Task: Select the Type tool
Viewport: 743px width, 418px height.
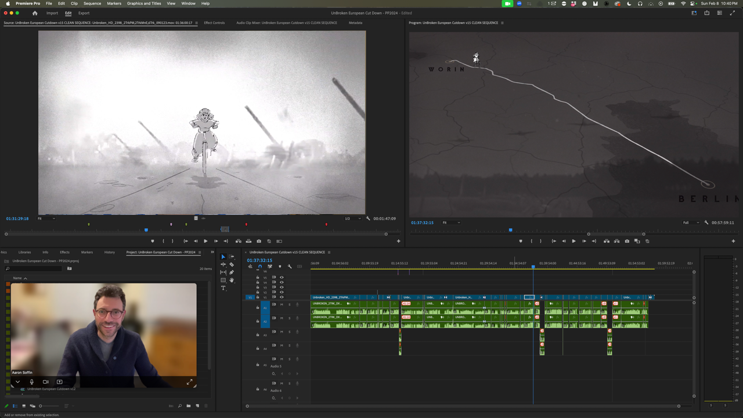Action: click(223, 288)
